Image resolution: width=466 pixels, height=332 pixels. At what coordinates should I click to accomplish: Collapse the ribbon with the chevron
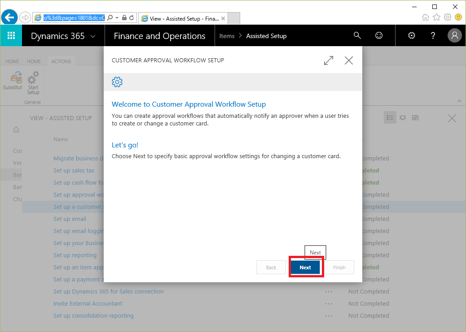[x=459, y=101]
